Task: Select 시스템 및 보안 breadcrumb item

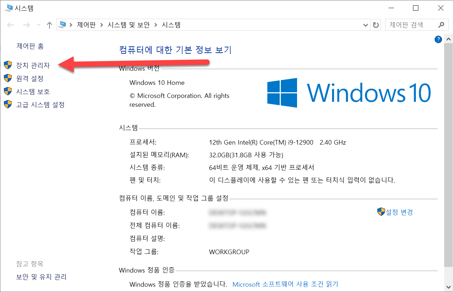Action: [129, 25]
